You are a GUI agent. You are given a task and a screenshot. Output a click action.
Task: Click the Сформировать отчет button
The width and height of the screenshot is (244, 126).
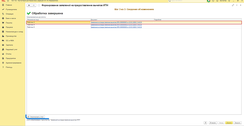(36, 117)
